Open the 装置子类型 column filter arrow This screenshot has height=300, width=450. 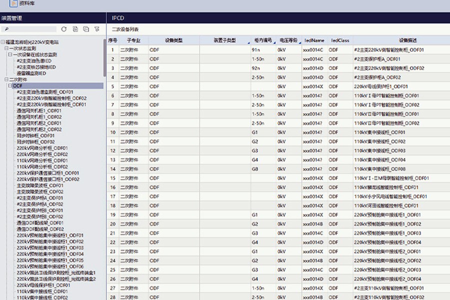pyautogui.click(x=248, y=43)
